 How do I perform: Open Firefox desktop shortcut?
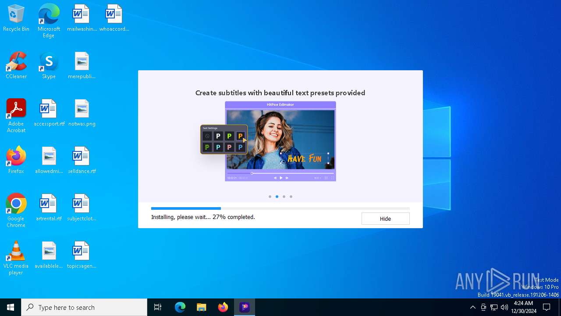[16, 161]
